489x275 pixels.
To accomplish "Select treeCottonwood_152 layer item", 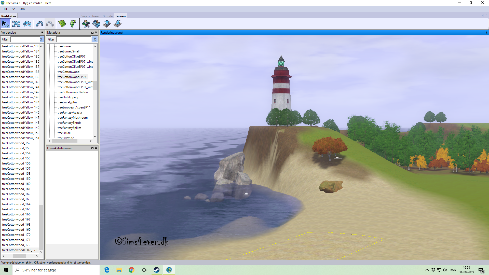I will [x=16, y=143].
